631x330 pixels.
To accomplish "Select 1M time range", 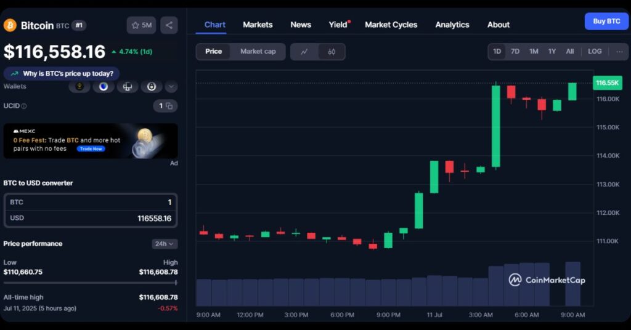I will pyautogui.click(x=534, y=52).
